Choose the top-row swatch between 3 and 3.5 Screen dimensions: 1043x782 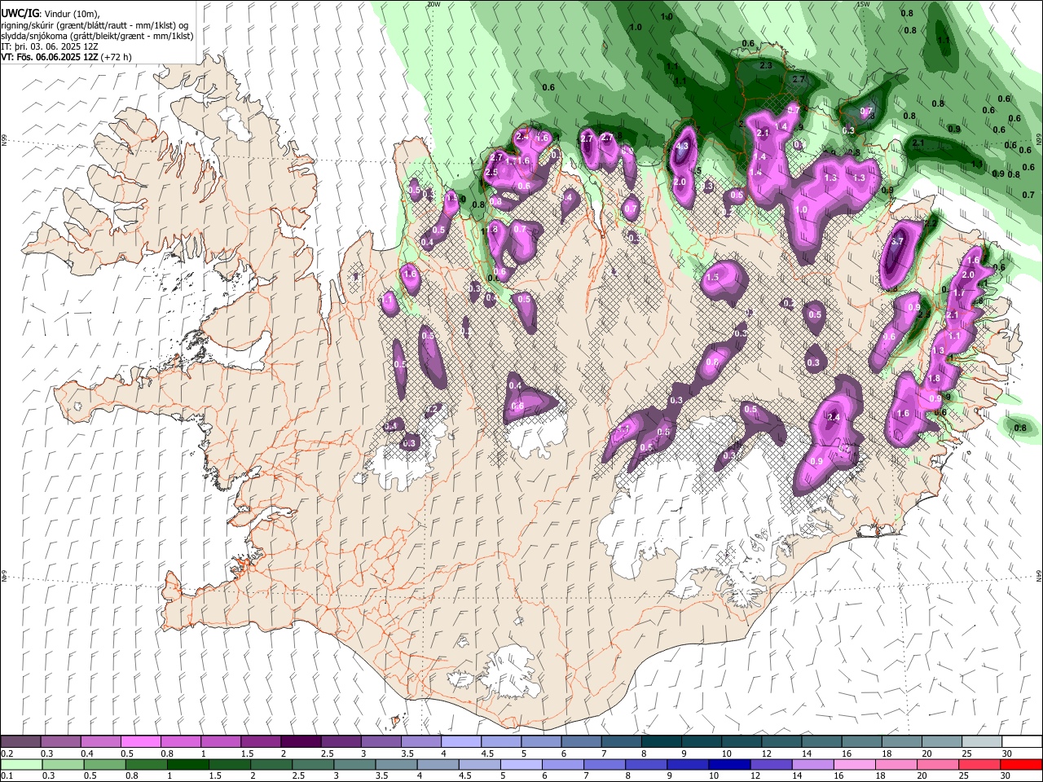[x=381, y=742]
